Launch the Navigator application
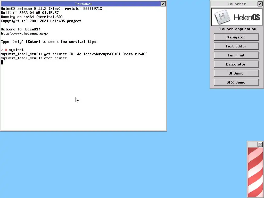This screenshot has height=198, width=264. coord(236,37)
